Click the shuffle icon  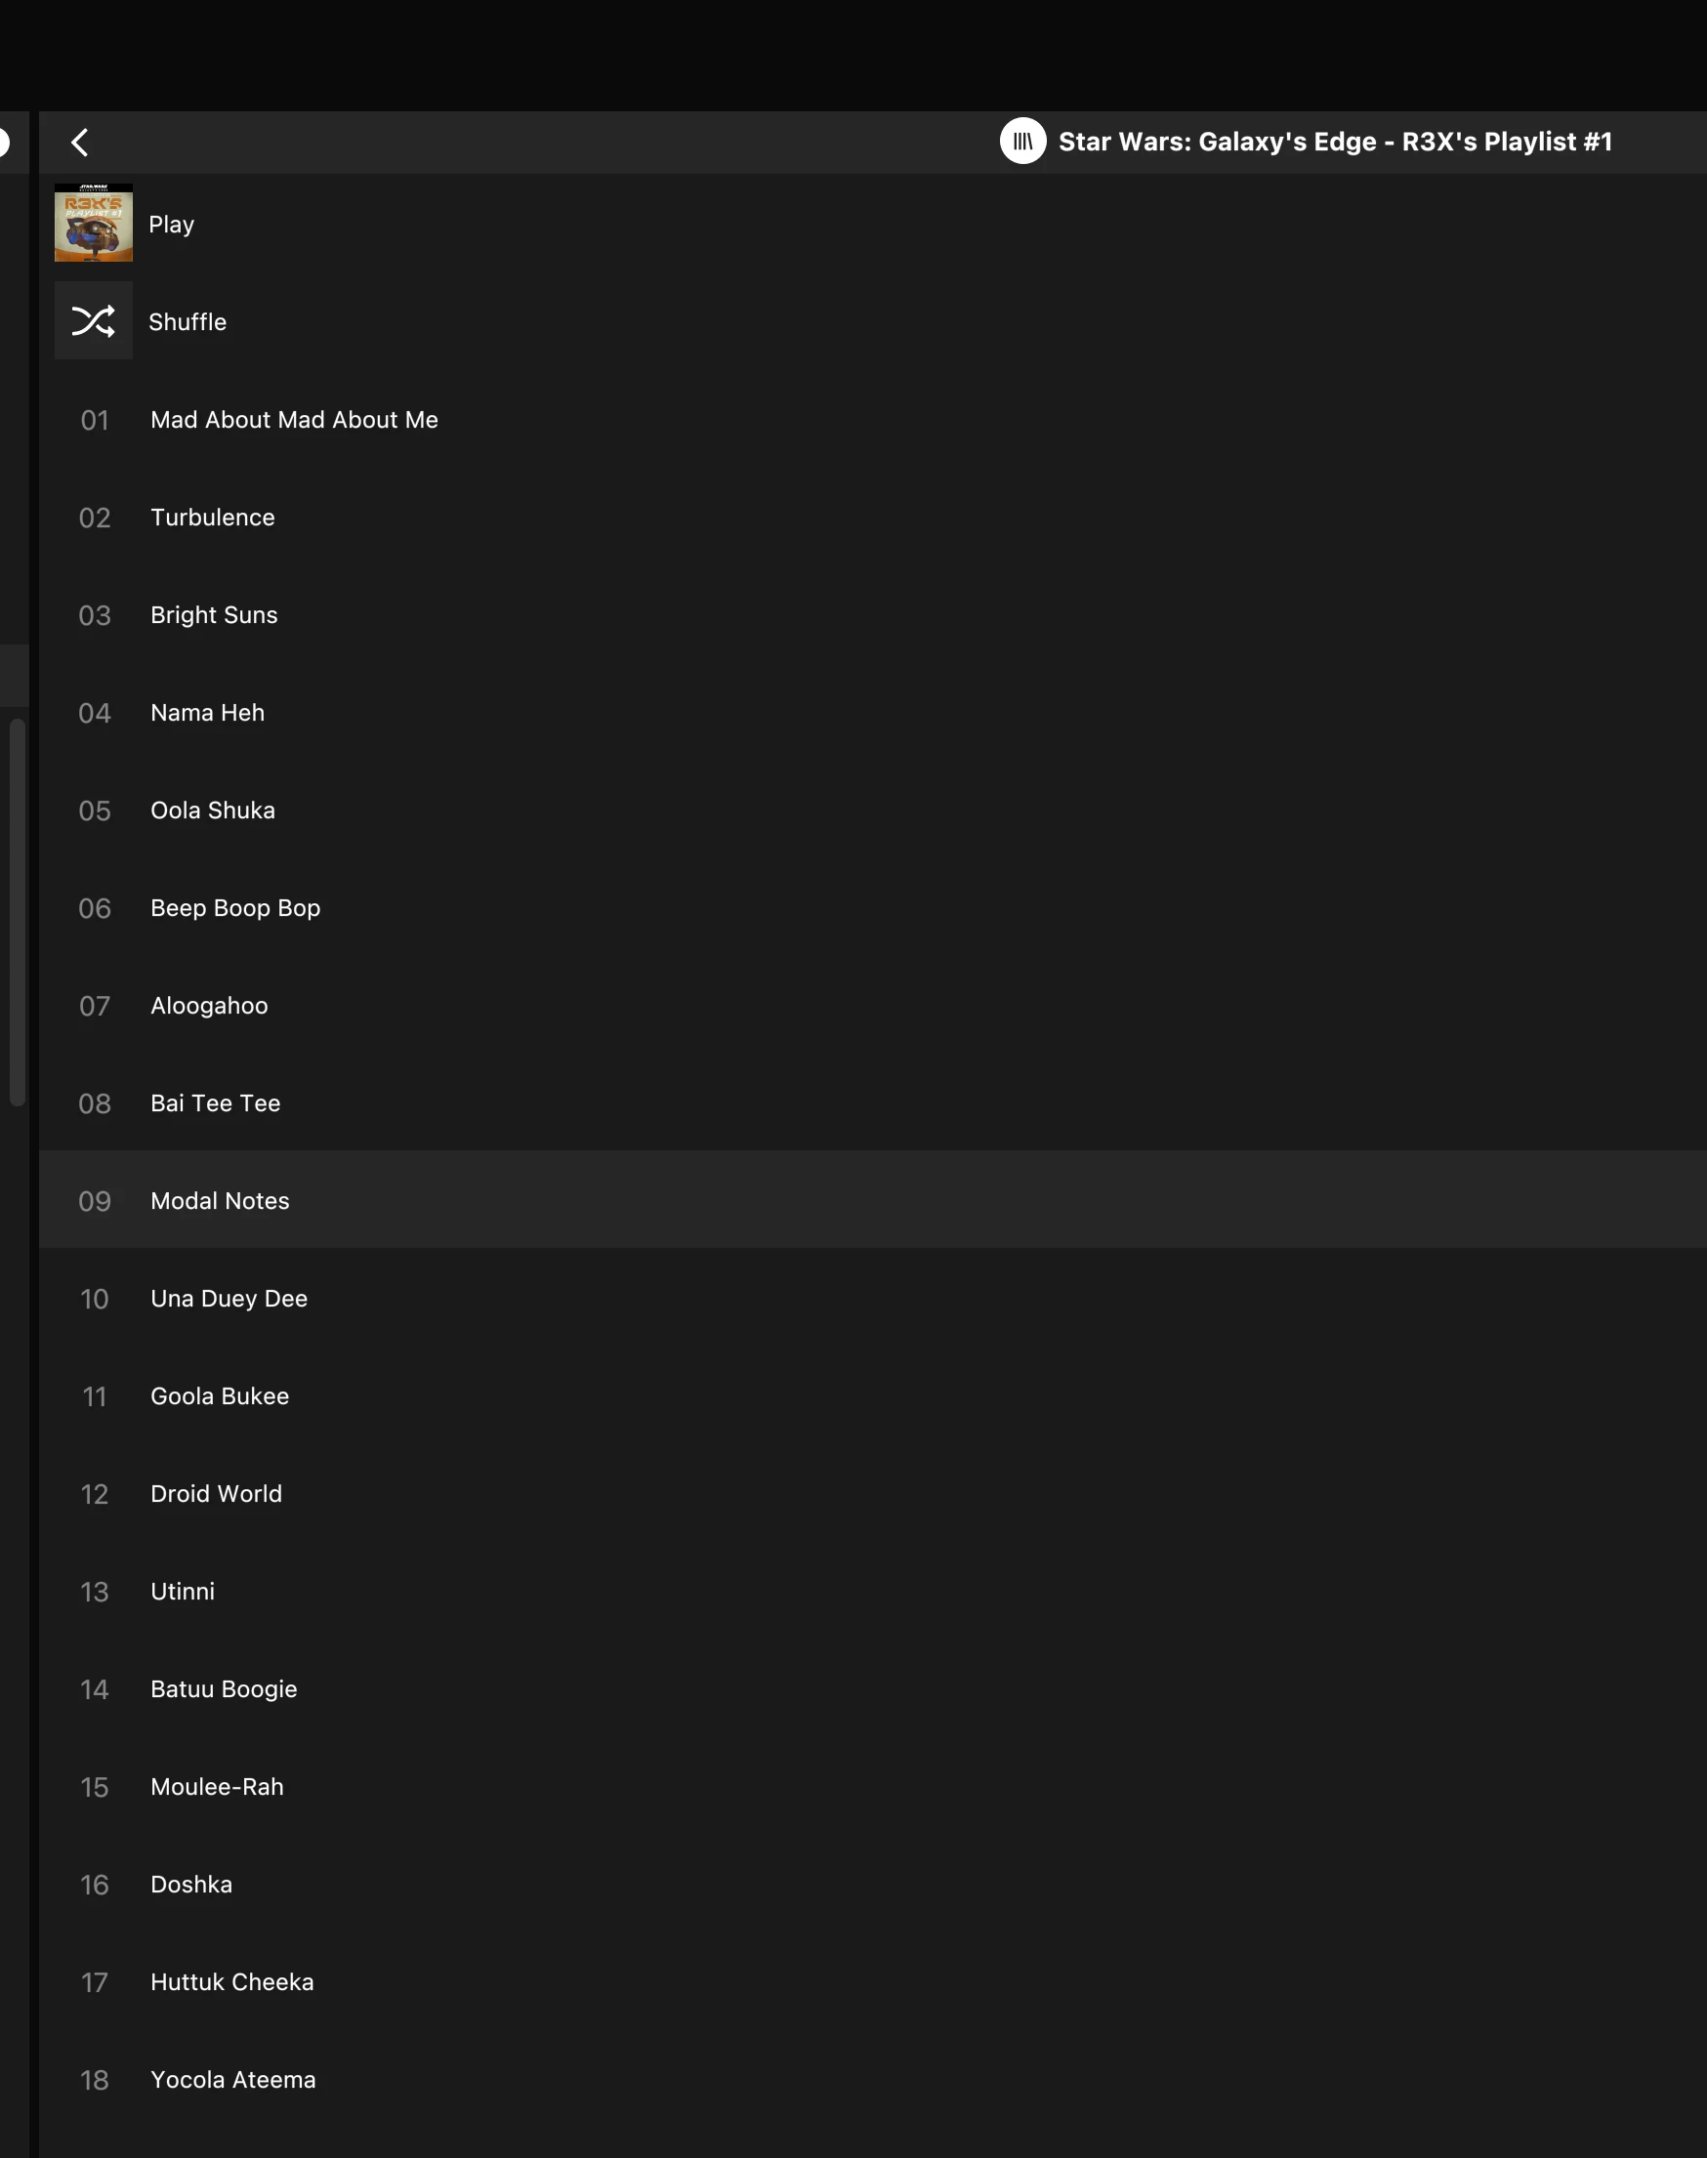(93, 320)
